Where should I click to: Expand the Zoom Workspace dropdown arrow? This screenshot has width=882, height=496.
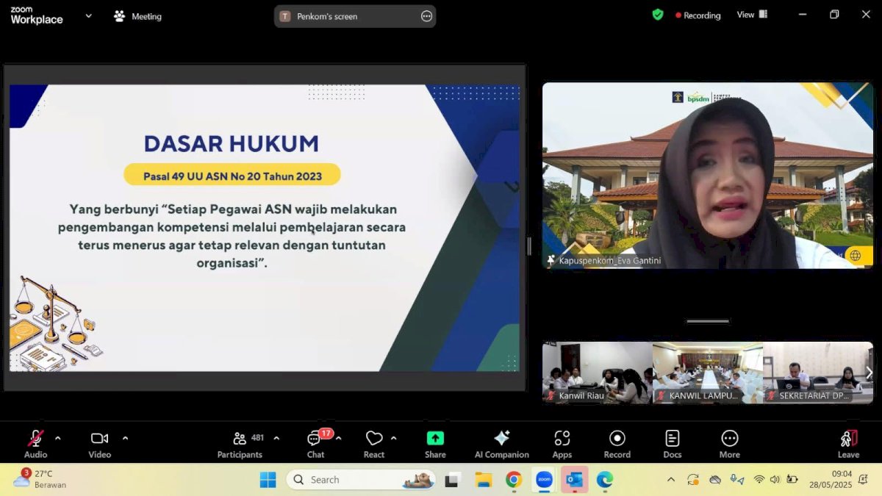click(87, 15)
